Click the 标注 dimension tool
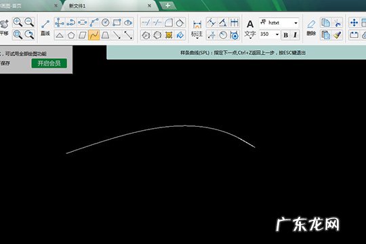Screen dimensions: 366x244 tap(197, 28)
